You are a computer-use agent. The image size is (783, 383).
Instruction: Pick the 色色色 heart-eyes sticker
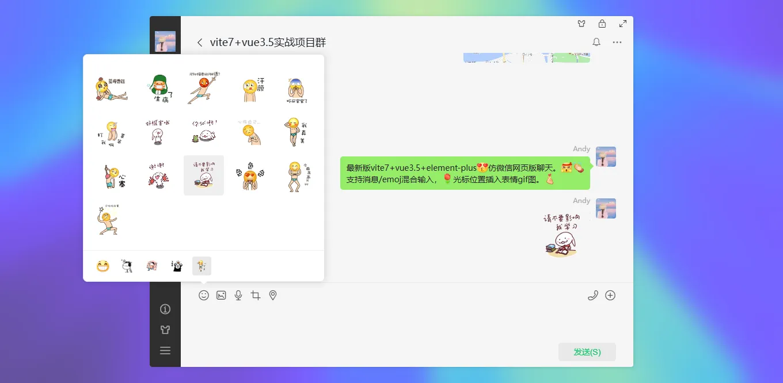250,175
